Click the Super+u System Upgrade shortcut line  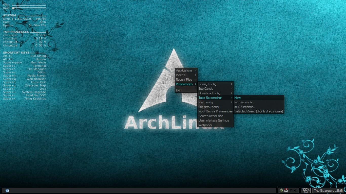point(24,92)
